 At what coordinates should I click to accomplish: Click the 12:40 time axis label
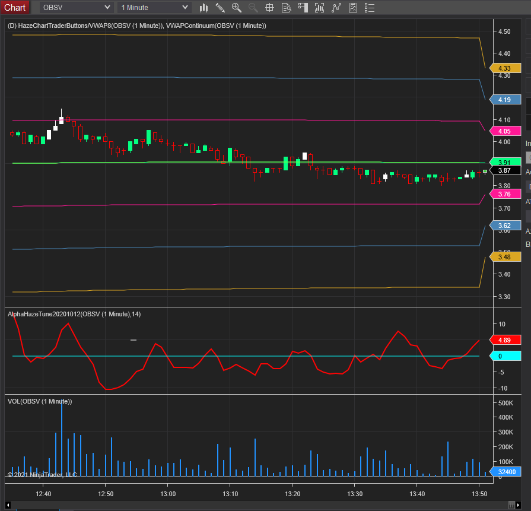(x=43, y=494)
